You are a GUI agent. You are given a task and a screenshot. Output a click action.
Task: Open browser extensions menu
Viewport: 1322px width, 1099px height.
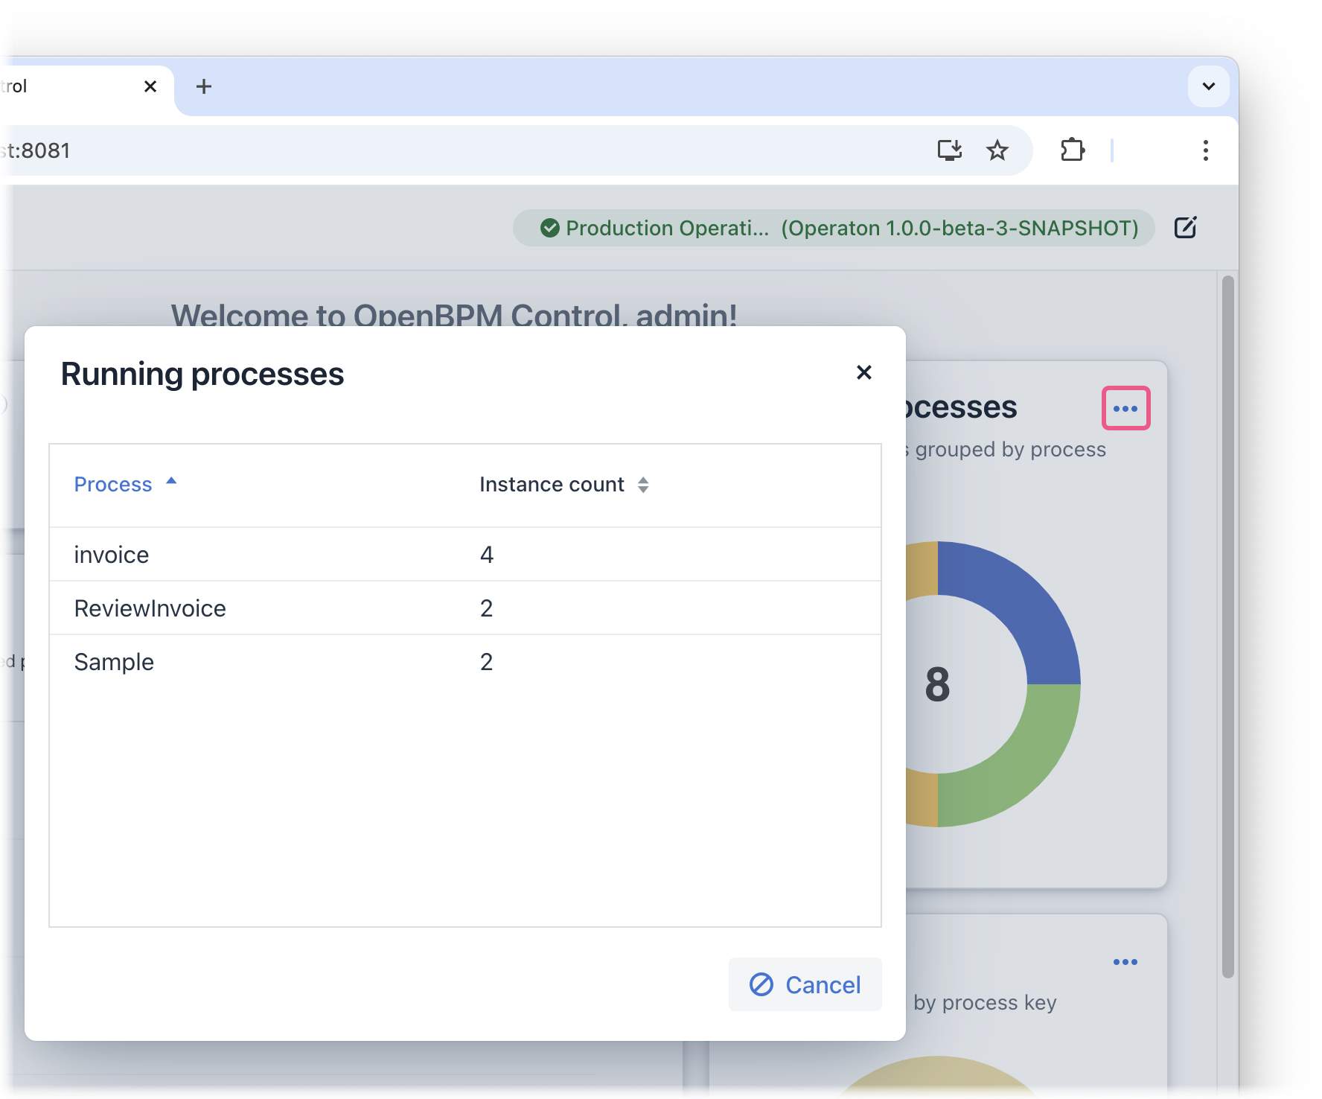1072,150
